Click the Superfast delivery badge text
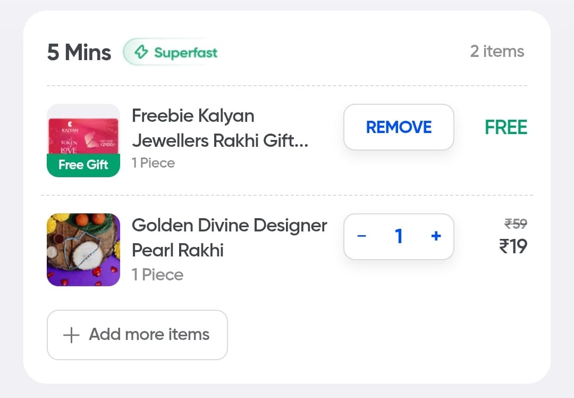This screenshot has height=398, width=574. tap(185, 53)
